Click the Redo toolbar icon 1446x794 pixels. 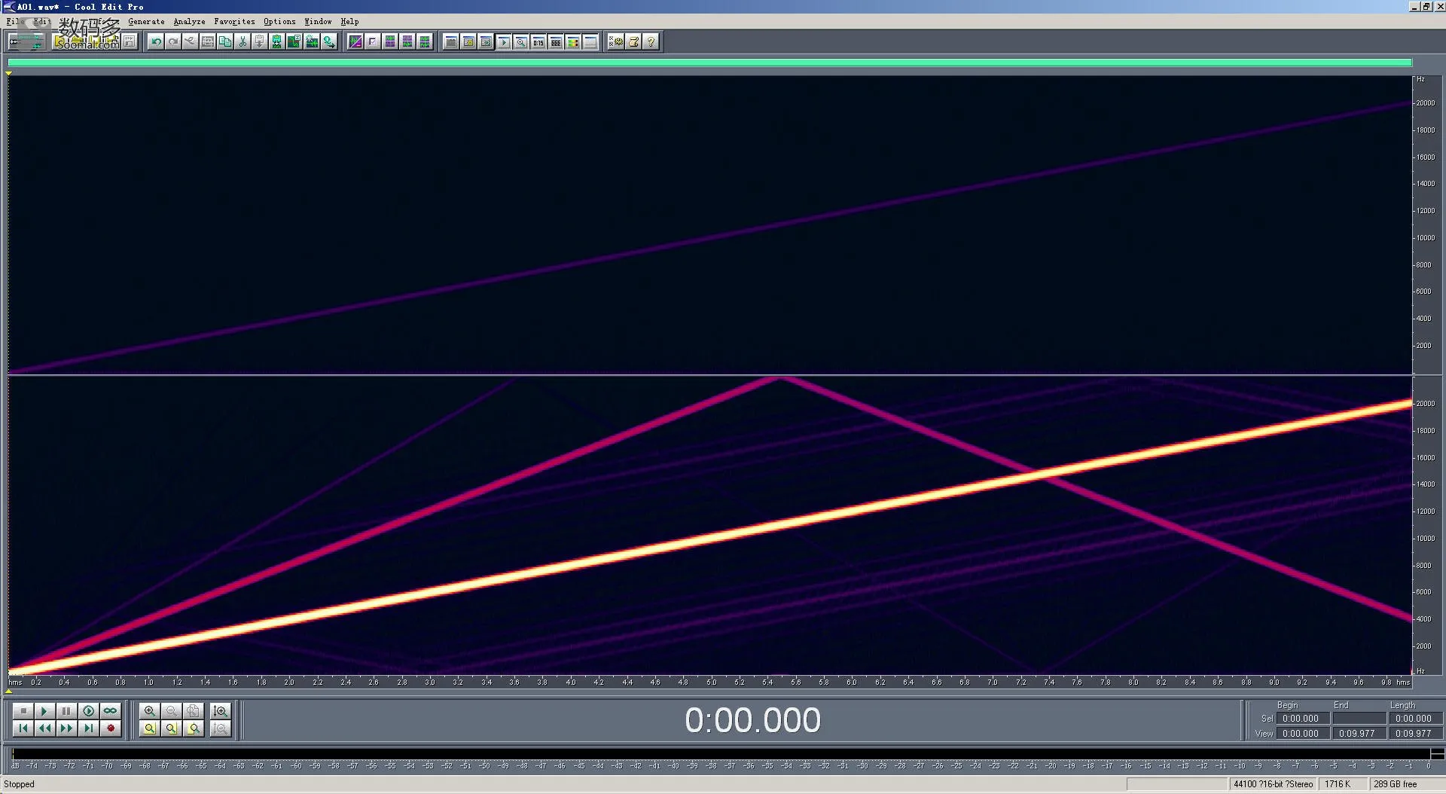click(173, 42)
